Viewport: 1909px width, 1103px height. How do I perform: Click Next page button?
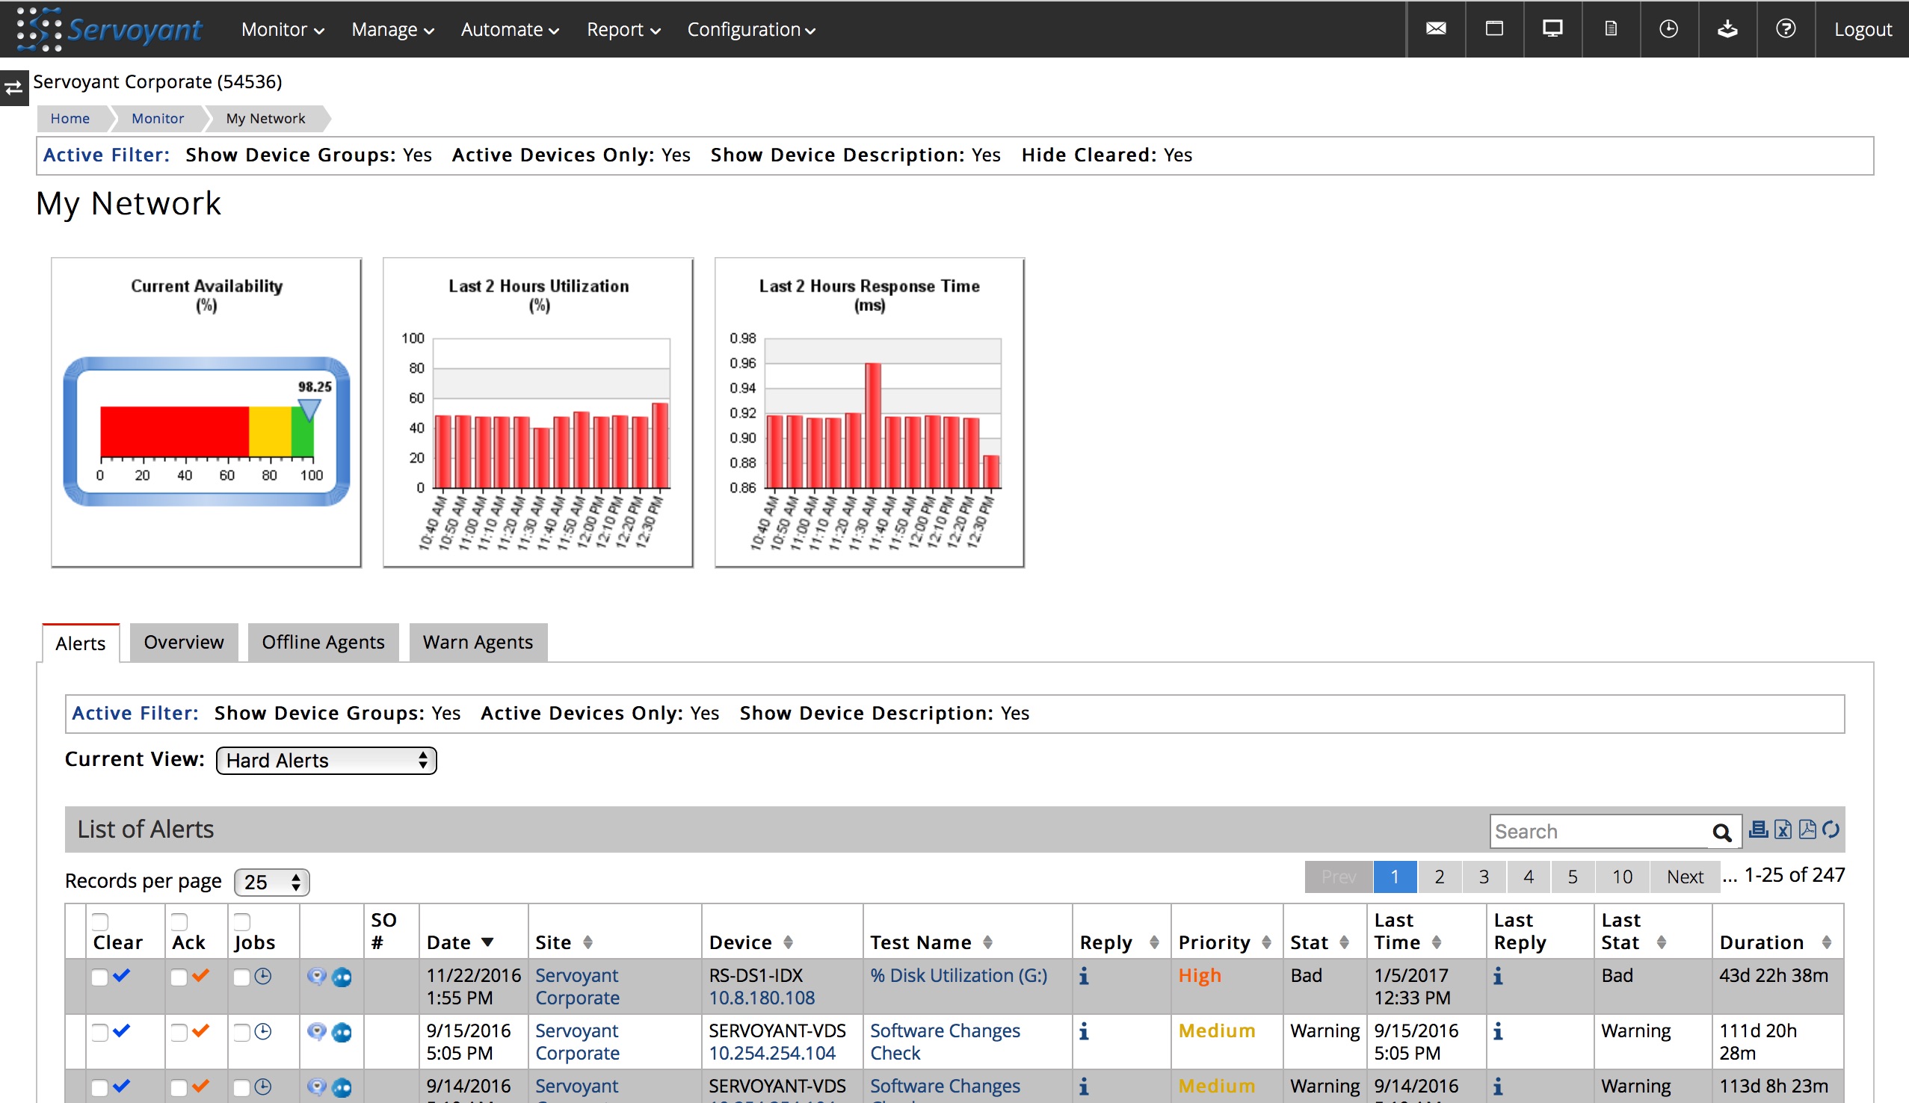click(1685, 877)
